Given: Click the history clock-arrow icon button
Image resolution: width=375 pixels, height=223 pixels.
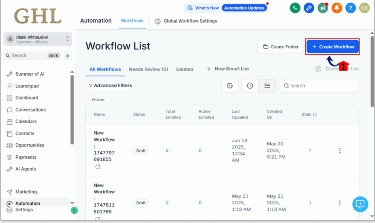Looking at the screenshot, I should point(230,86).
